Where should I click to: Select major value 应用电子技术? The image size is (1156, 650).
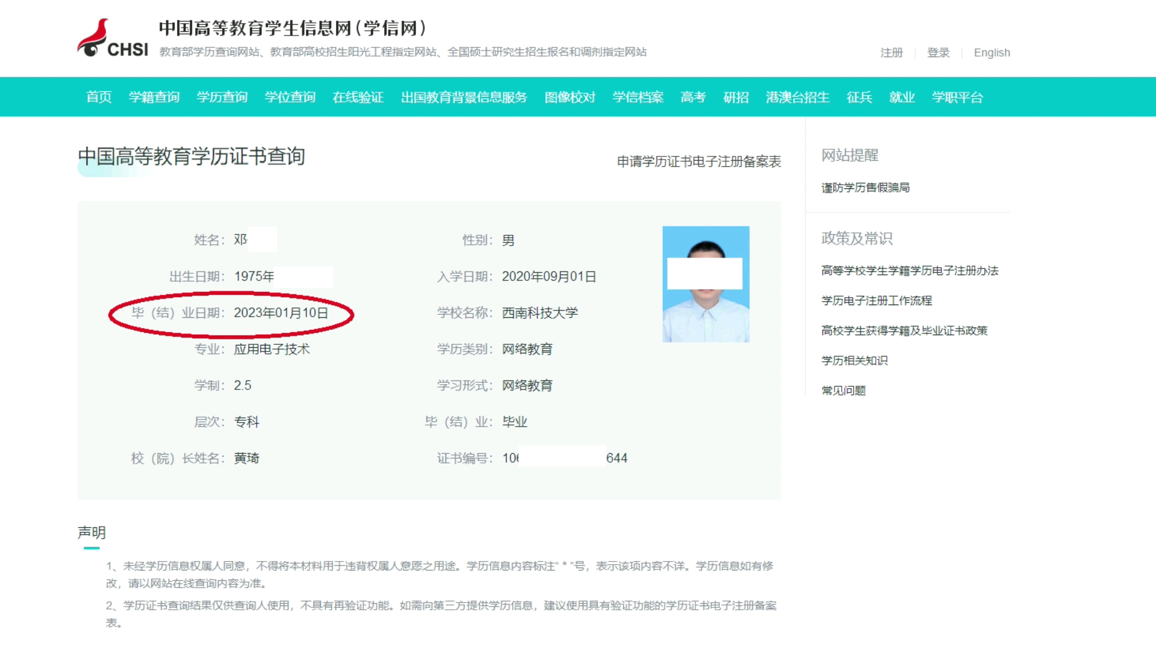272,349
